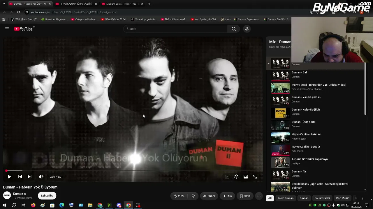Select the From Duman filter chip
Screen dimensions: 373x209
286,198
